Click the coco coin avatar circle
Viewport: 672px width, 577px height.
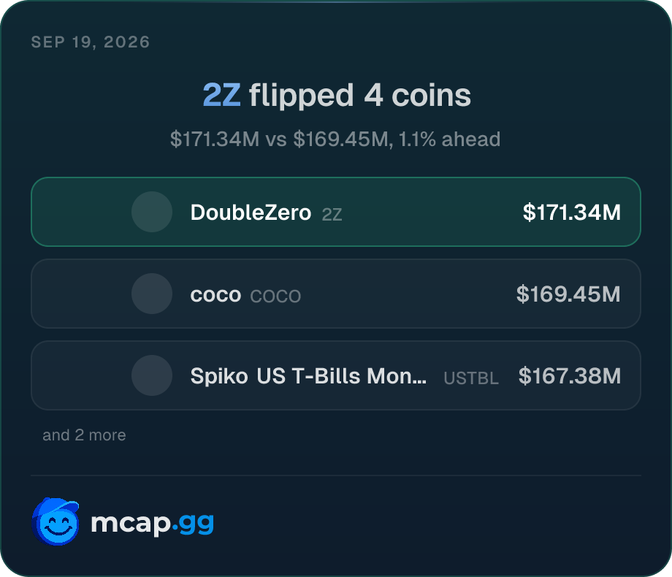click(152, 294)
